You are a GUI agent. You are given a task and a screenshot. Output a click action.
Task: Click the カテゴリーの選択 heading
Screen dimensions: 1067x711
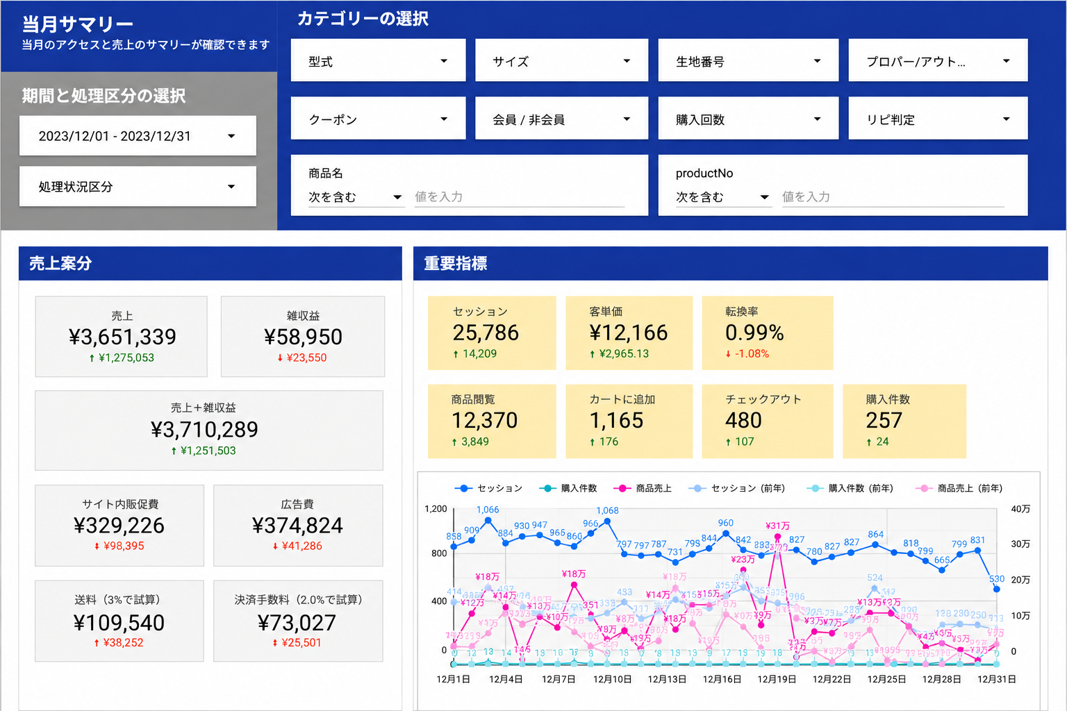coord(363,19)
